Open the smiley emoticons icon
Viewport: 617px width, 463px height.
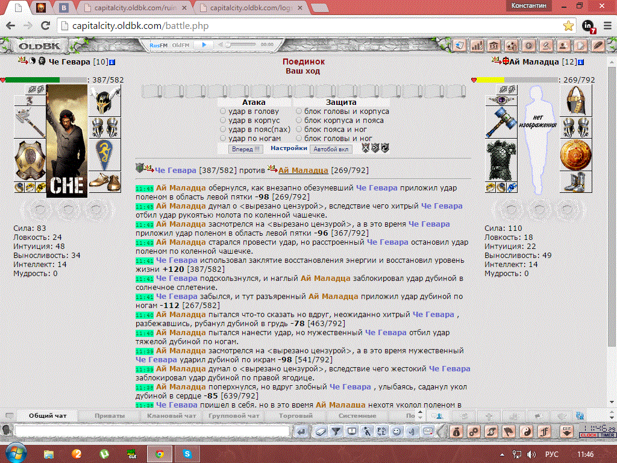click(x=397, y=432)
